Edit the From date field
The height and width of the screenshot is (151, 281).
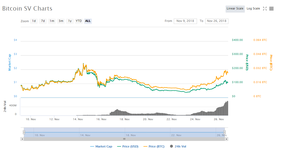point(185,21)
